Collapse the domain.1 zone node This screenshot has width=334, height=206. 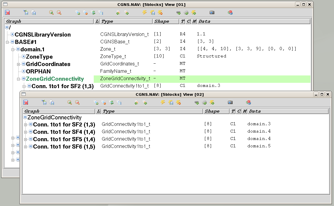tap(13, 50)
